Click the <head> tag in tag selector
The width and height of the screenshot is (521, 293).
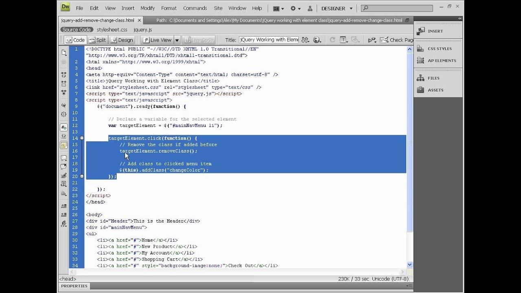point(67,279)
